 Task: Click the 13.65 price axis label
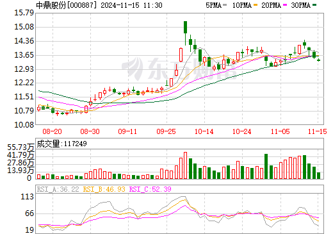pos(24,55)
